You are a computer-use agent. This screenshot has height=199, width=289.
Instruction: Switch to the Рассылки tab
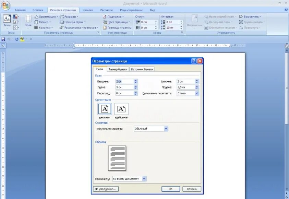tap(106, 10)
